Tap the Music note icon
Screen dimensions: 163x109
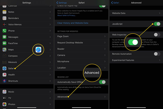4,92
